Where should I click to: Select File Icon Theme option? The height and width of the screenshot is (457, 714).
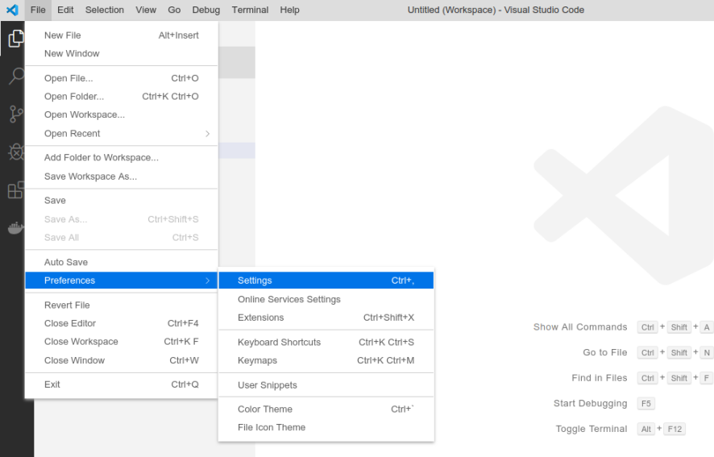272,427
